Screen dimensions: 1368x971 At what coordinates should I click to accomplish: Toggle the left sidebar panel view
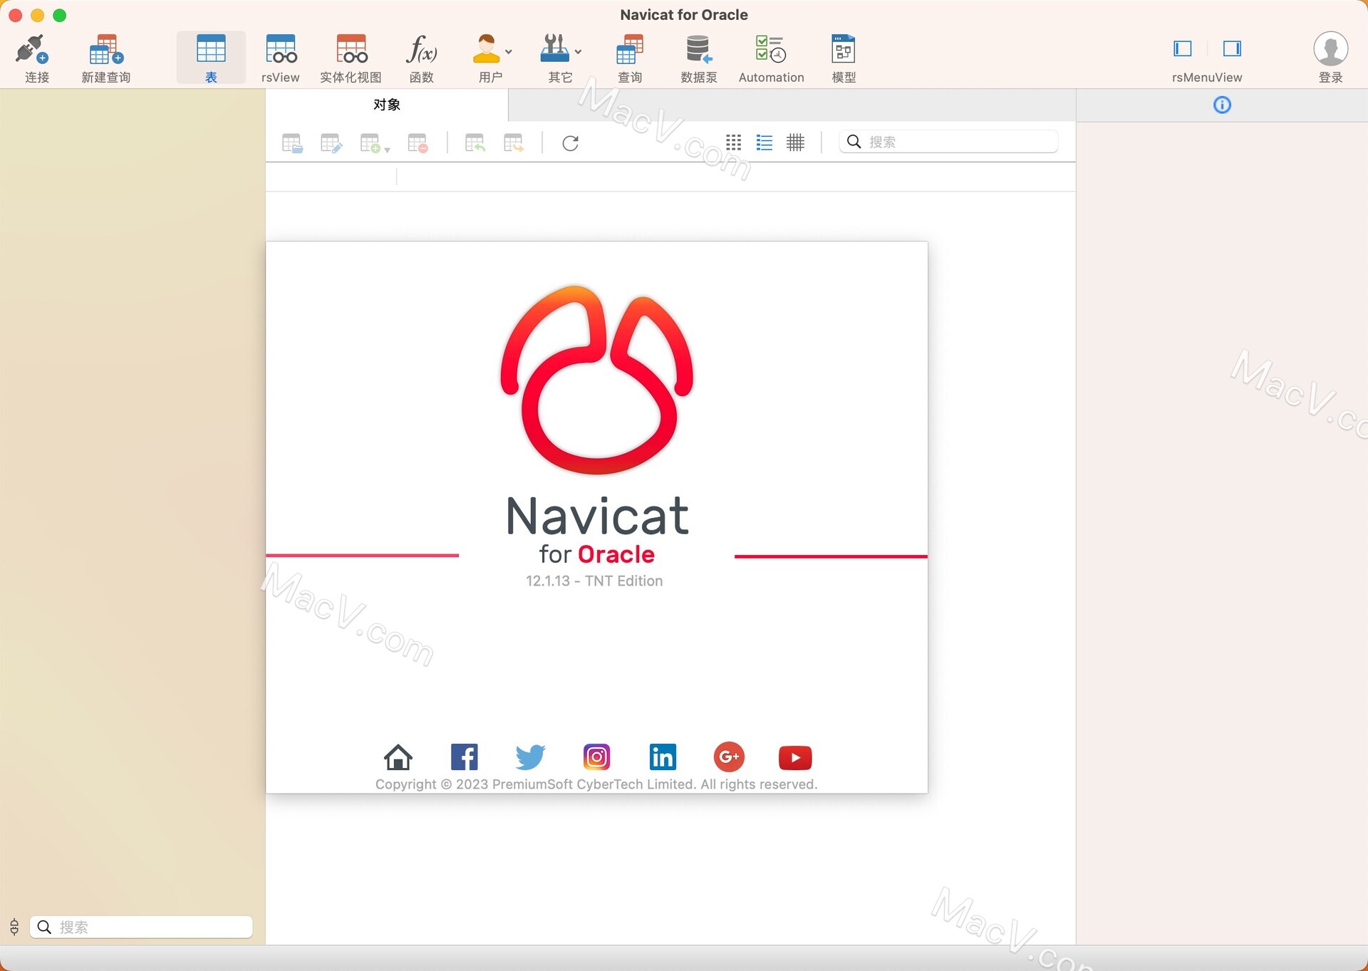1183,48
